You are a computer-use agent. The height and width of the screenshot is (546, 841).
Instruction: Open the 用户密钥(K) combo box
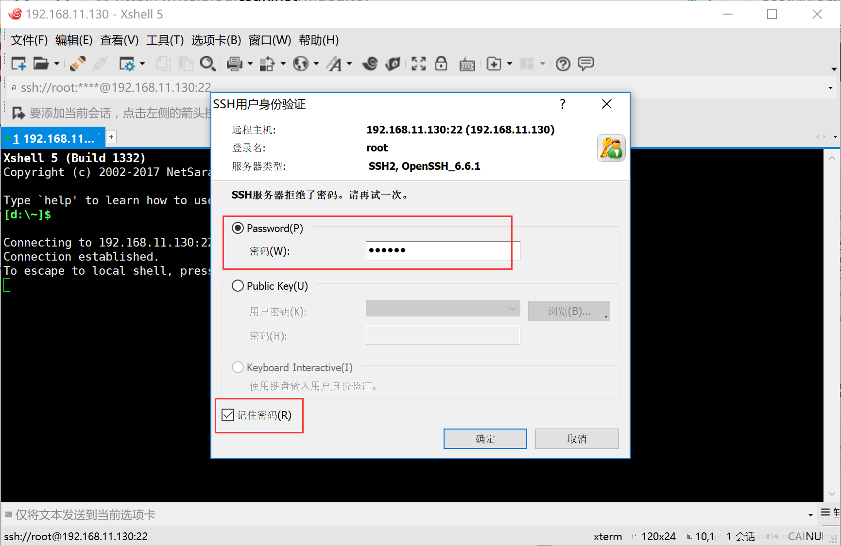point(443,309)
